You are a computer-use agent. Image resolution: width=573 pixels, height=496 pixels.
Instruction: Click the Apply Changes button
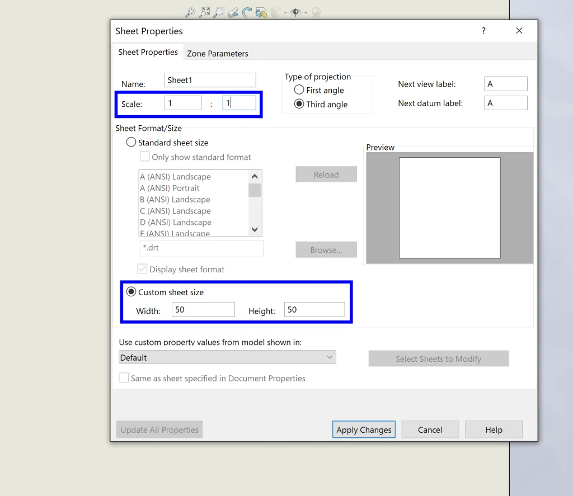click(364, 429)
